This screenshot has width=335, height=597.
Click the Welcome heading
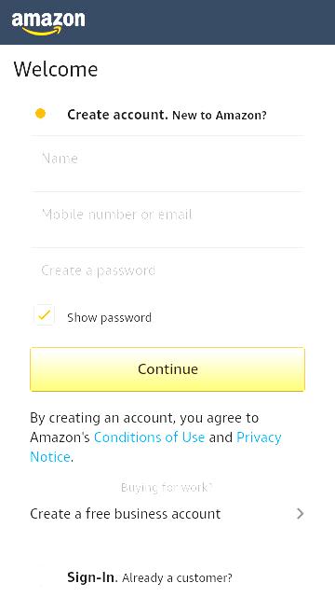pos(56,69)
